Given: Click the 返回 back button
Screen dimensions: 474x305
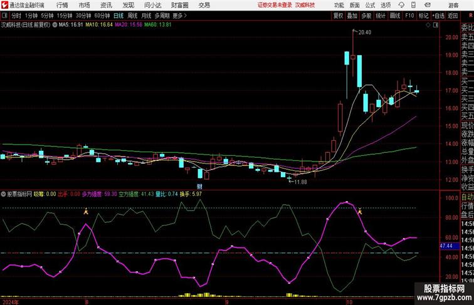Looking at the screenshot, I should click(453, 16).
